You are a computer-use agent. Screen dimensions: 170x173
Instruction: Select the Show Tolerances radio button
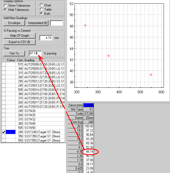click(x=5, y=6)
